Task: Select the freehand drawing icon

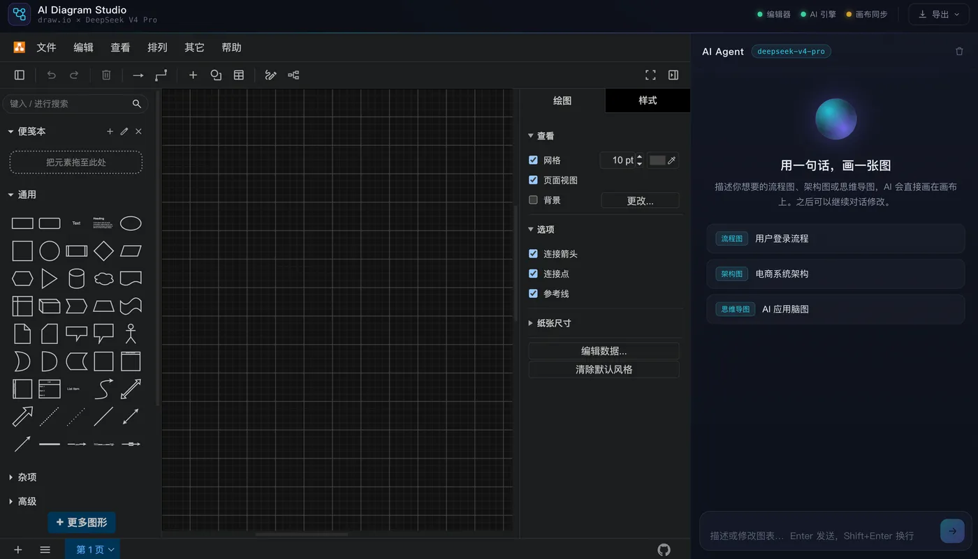Action: (270, 75)
